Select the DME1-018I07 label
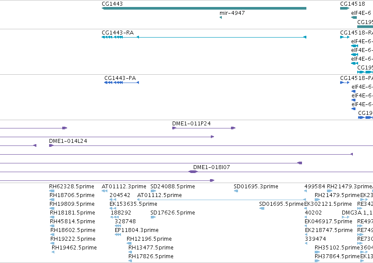This screenshot has width=373, height=263. [x=211, y=167]
